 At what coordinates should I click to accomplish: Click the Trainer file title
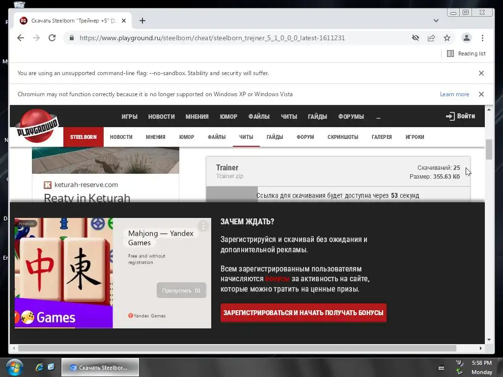click(227, 168)
